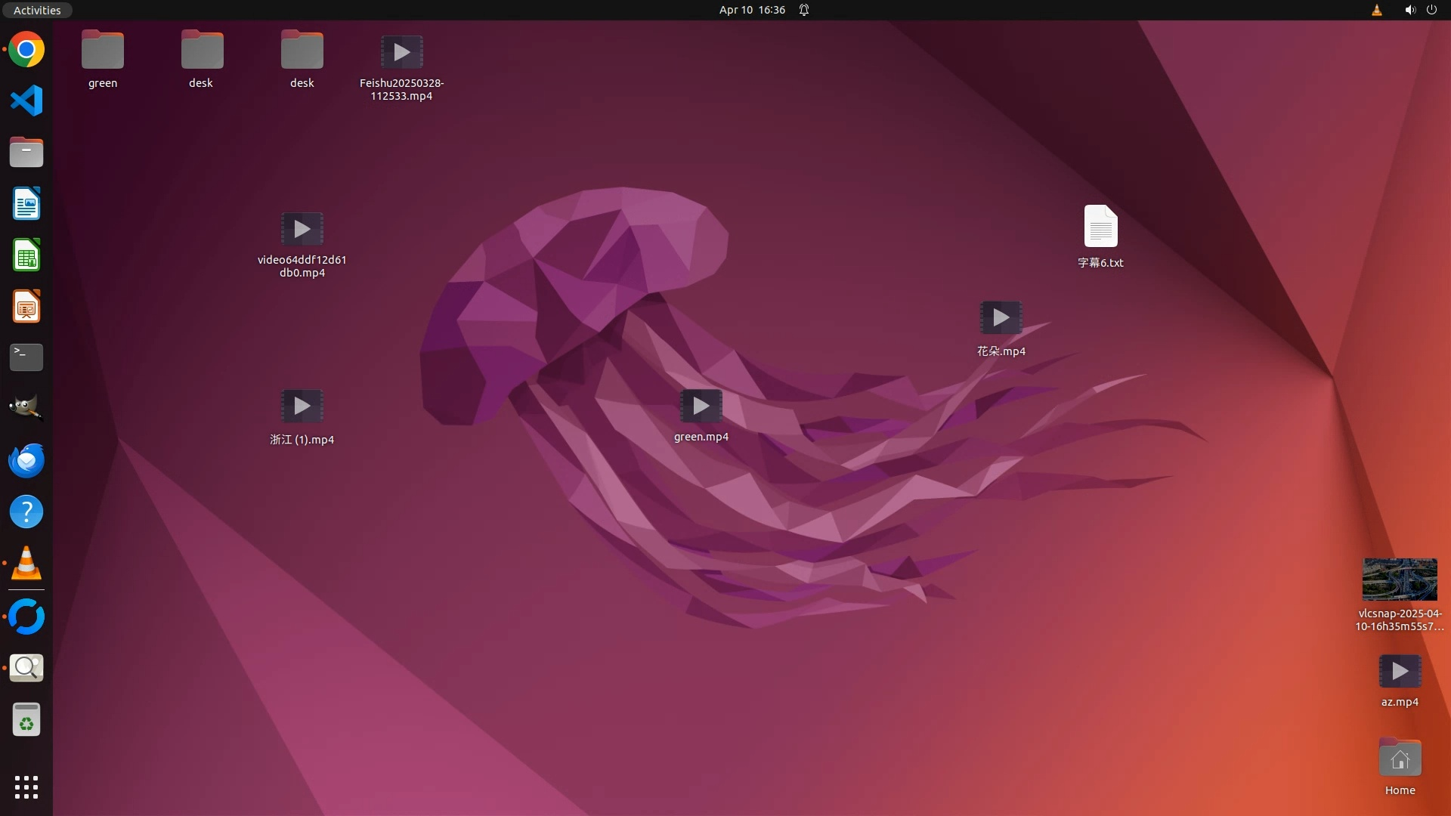Open LibreOffice Calc spreadsheet icon

coord(26,255)
